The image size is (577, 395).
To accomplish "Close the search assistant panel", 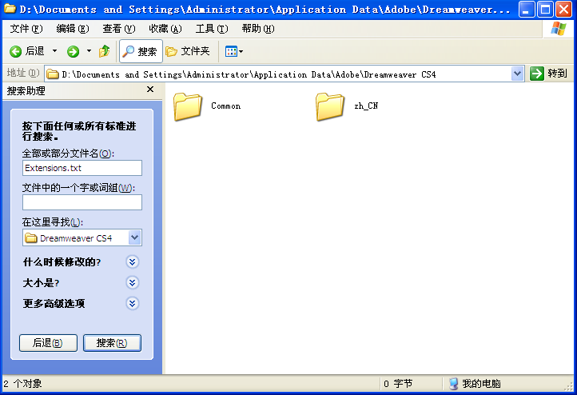I will 150,90.
